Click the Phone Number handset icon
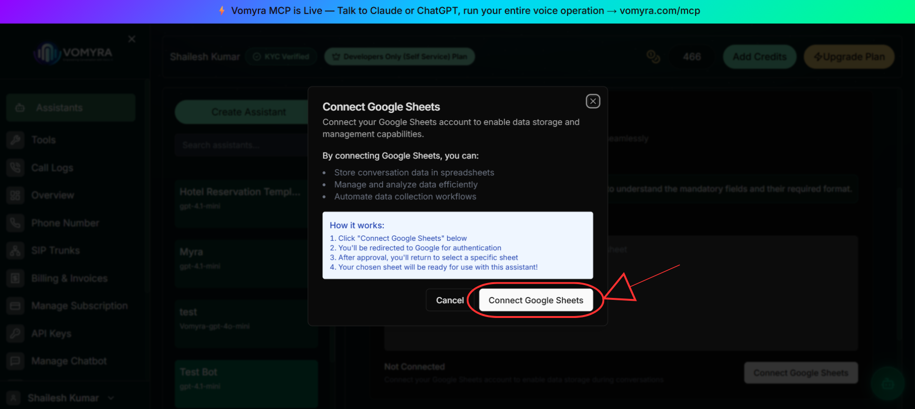 (x=15, y=223)
